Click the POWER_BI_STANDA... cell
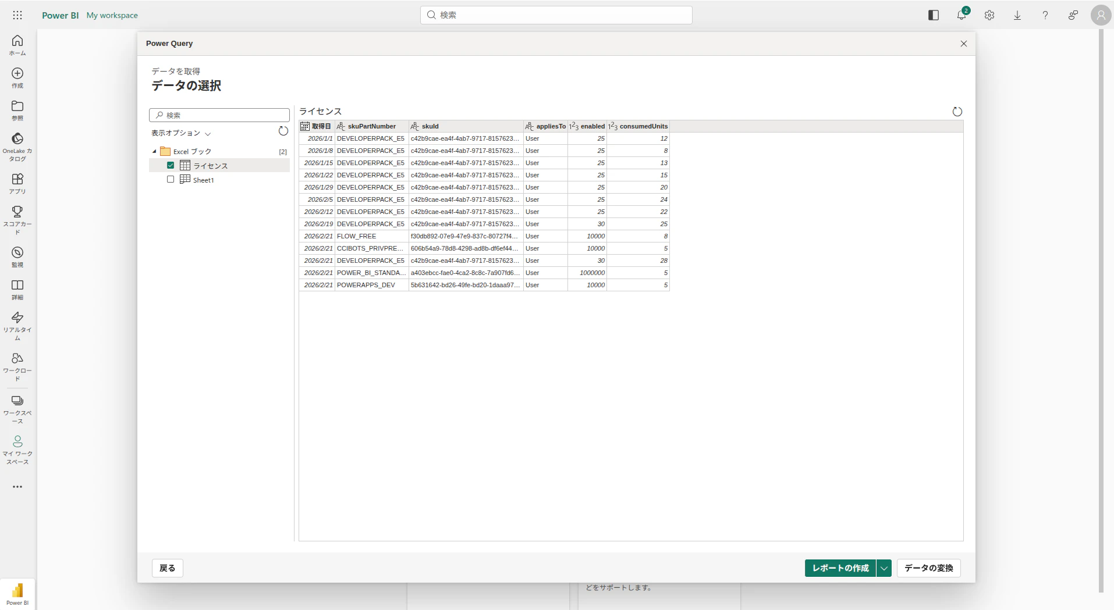The height and width of the screenshot is (610, 1114). 371,273
